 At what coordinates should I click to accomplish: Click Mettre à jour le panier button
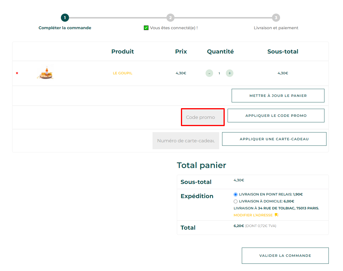278,95
